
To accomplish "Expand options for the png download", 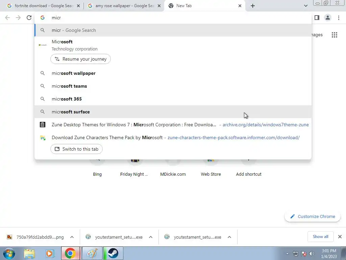I will [x=72, y=237].
